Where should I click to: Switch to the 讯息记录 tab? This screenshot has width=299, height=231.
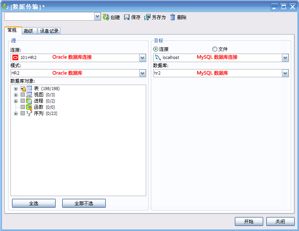[x=49, y=31]
